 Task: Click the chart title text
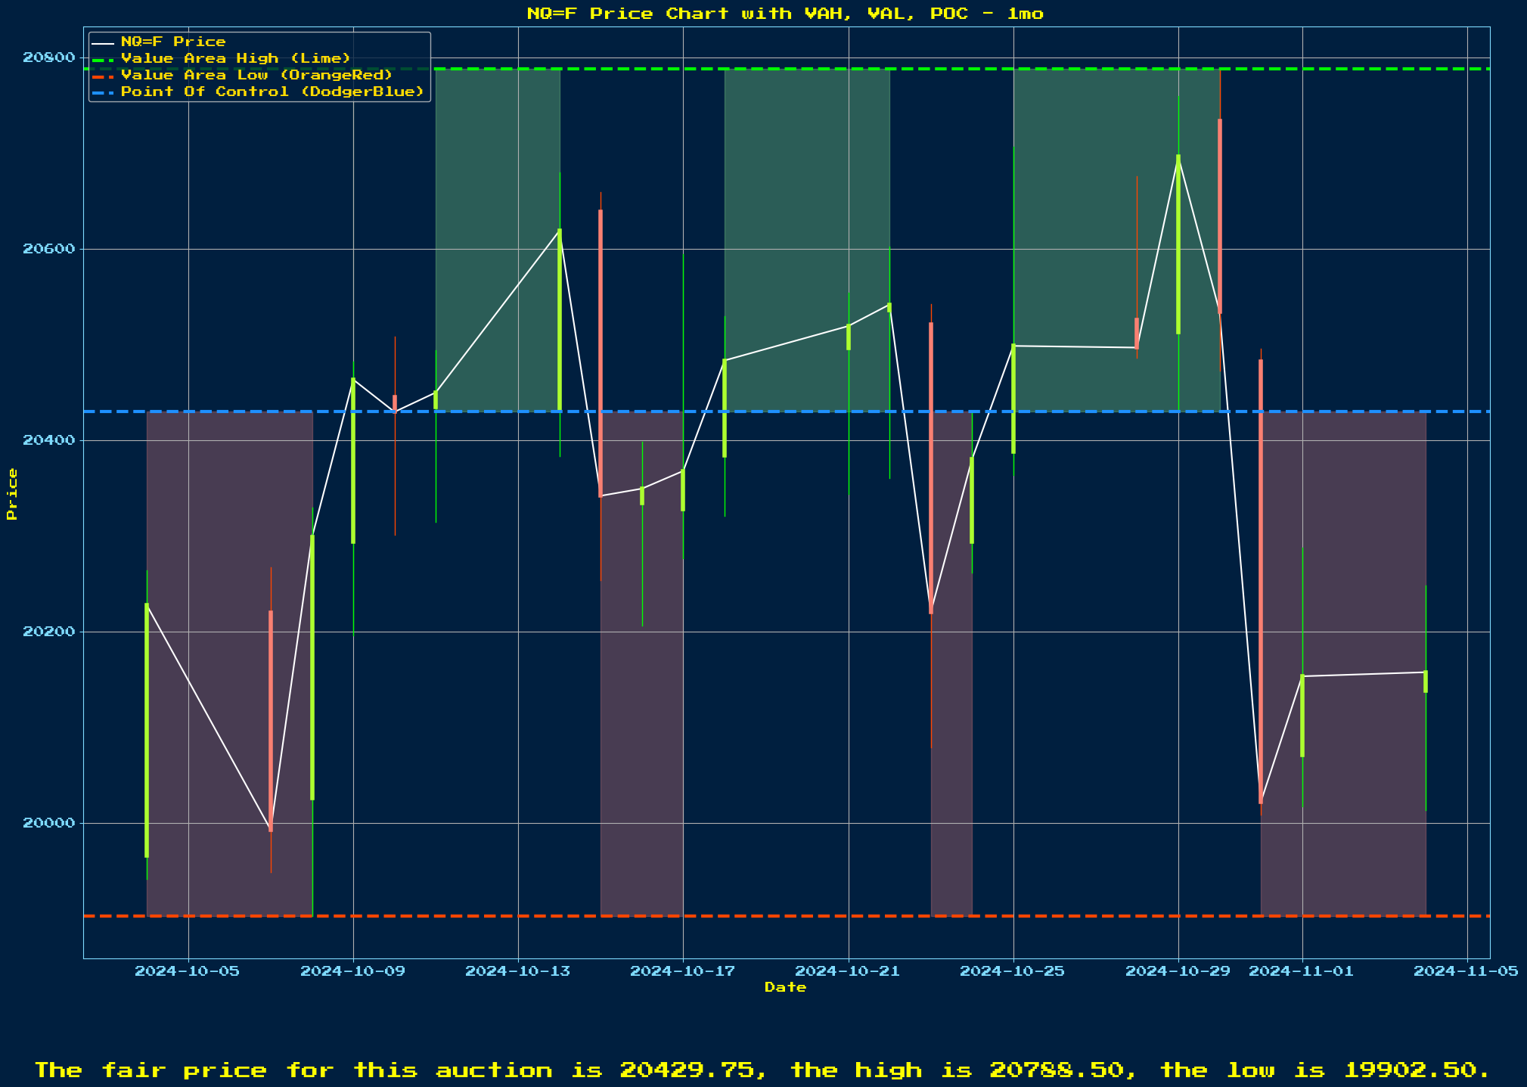click(785, 13)
